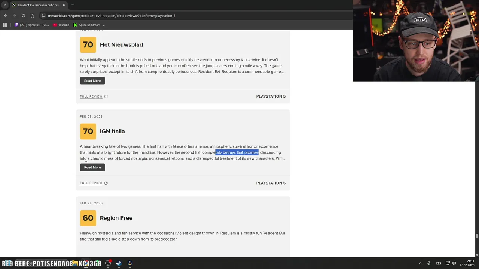Screen dimensions: 479x269
Task: Open the Agraelus Stream Kick bookmark
Action: pyautogui.click(x=89, y=25)
